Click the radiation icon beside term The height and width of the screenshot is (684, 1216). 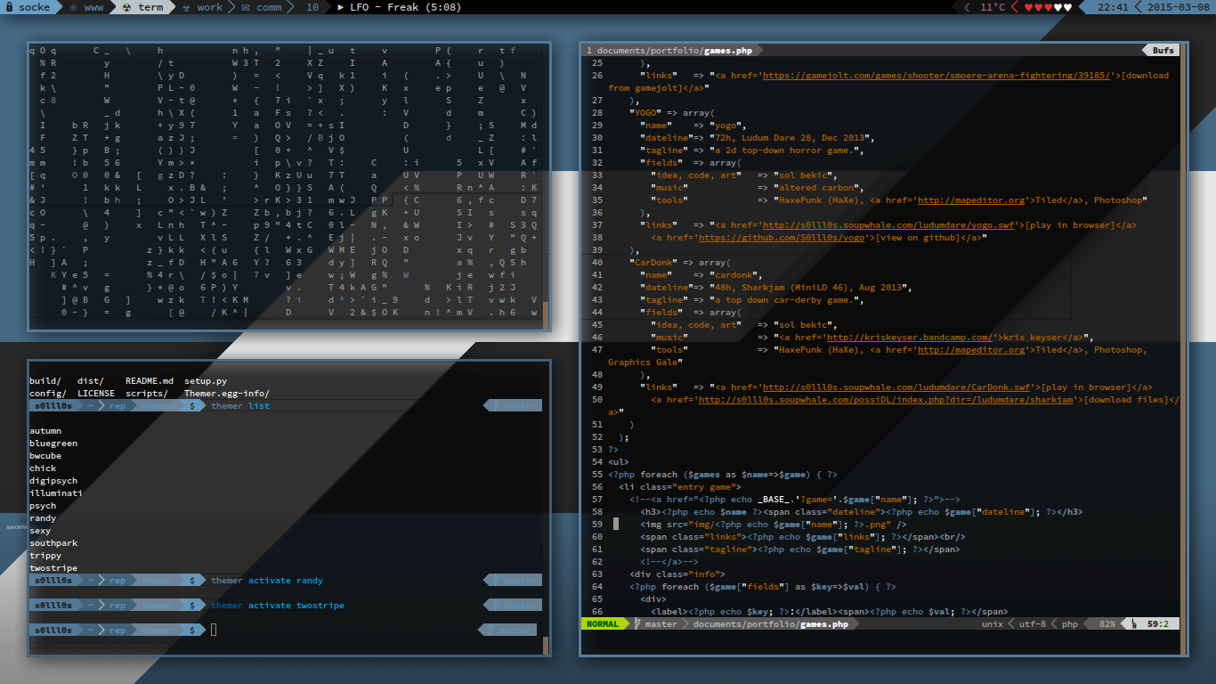(x=126, y=7)
